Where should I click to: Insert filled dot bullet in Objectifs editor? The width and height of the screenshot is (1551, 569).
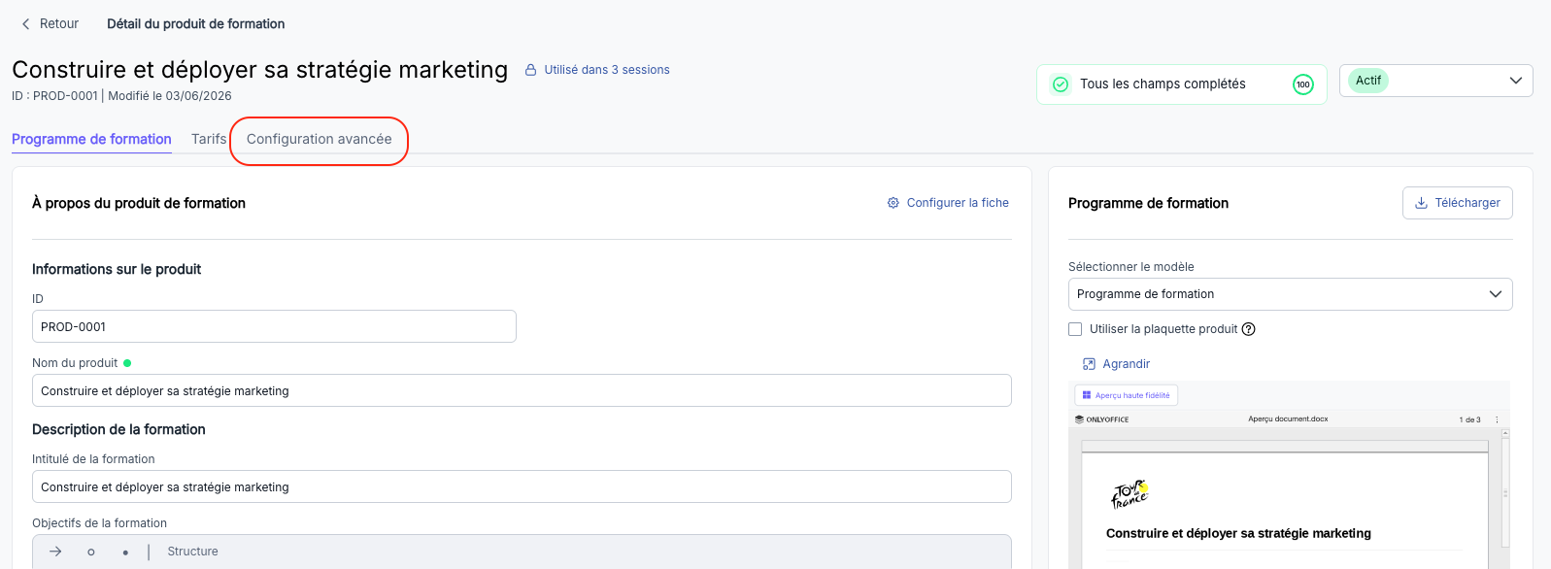(125, 552)
